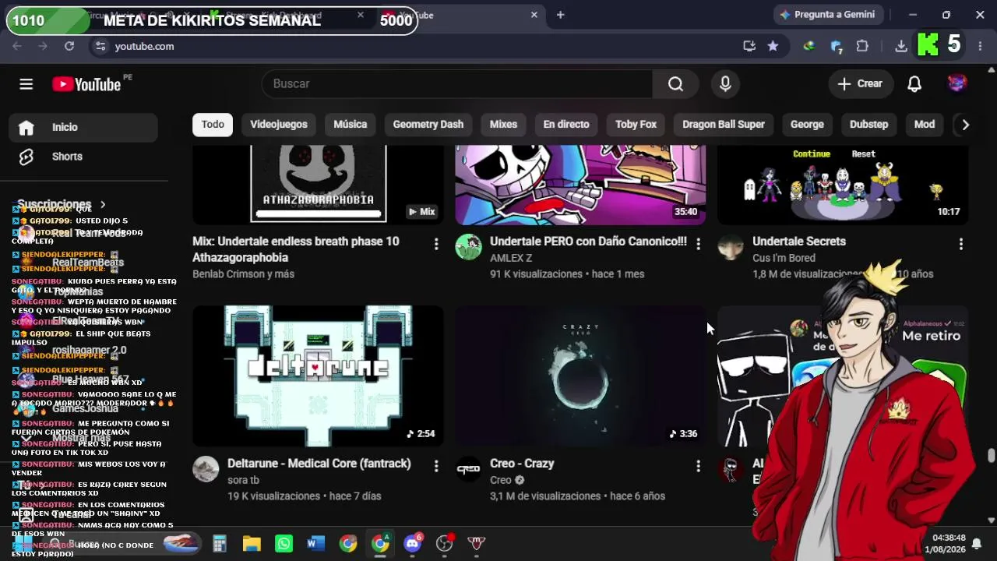
Task: Click the youtube.com address bar
Action: (413, 46)
